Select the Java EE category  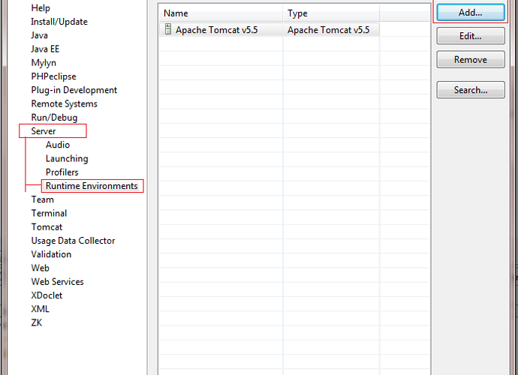pos(45,49)
